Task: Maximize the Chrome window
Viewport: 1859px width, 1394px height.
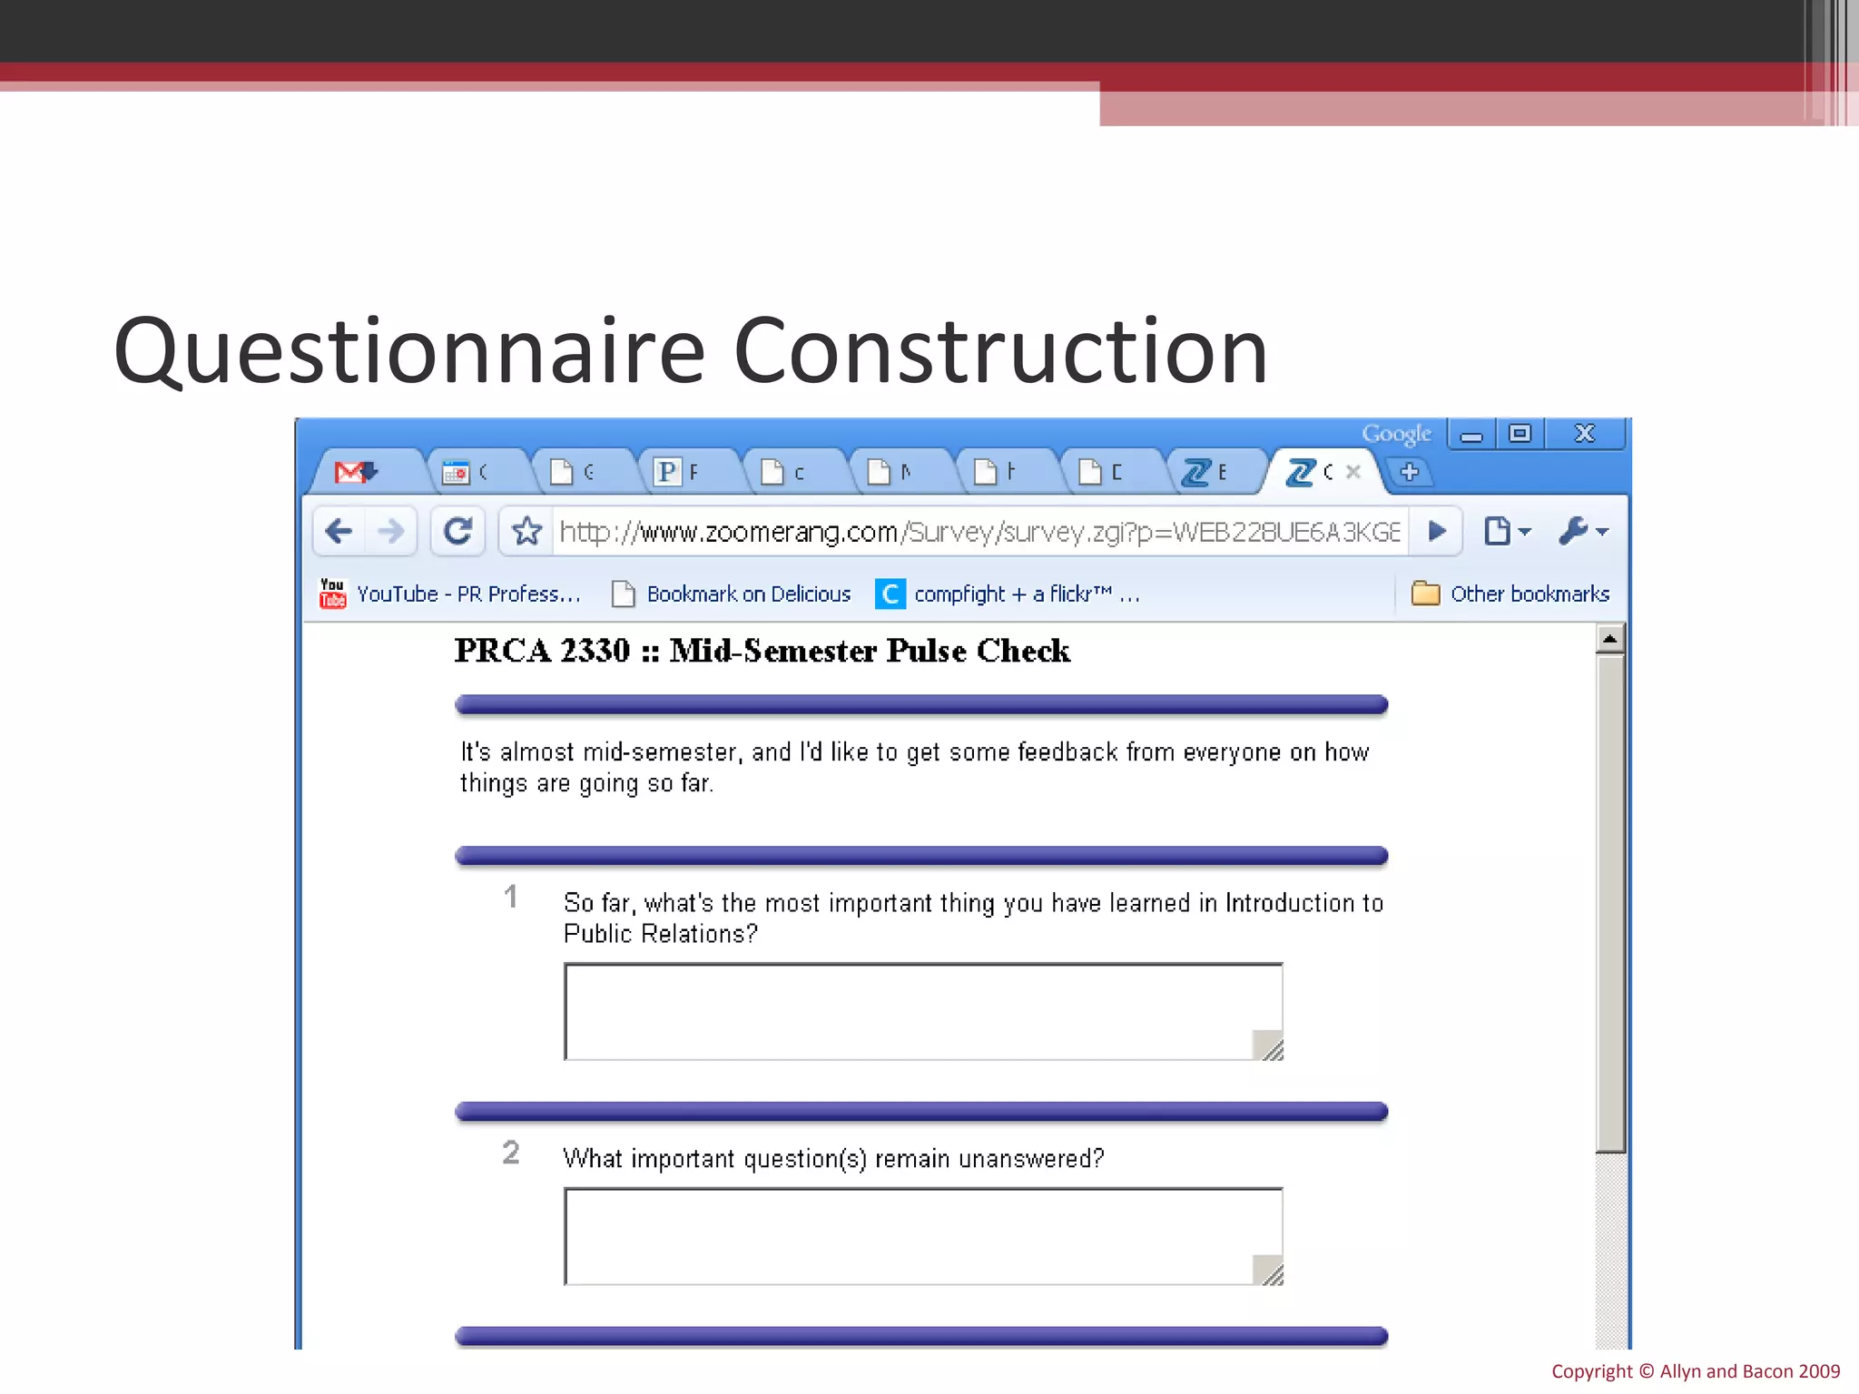Action: 1520,435
